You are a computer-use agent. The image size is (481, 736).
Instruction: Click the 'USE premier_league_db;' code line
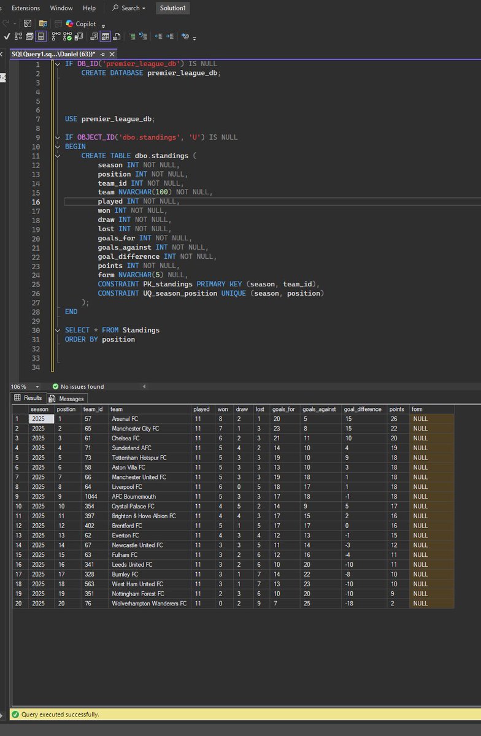110,119
